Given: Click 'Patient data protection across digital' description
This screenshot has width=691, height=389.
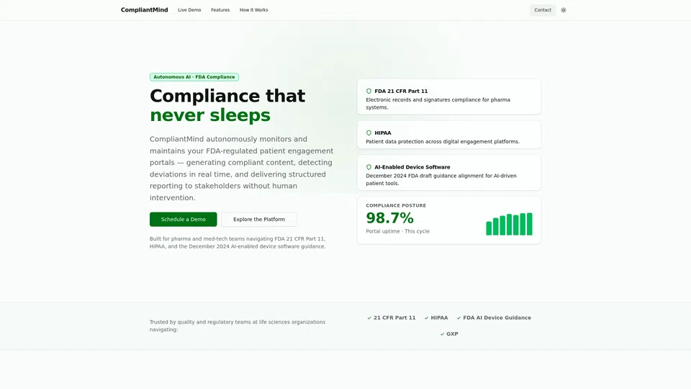Looking at the screenshot, I should [443, 142].
